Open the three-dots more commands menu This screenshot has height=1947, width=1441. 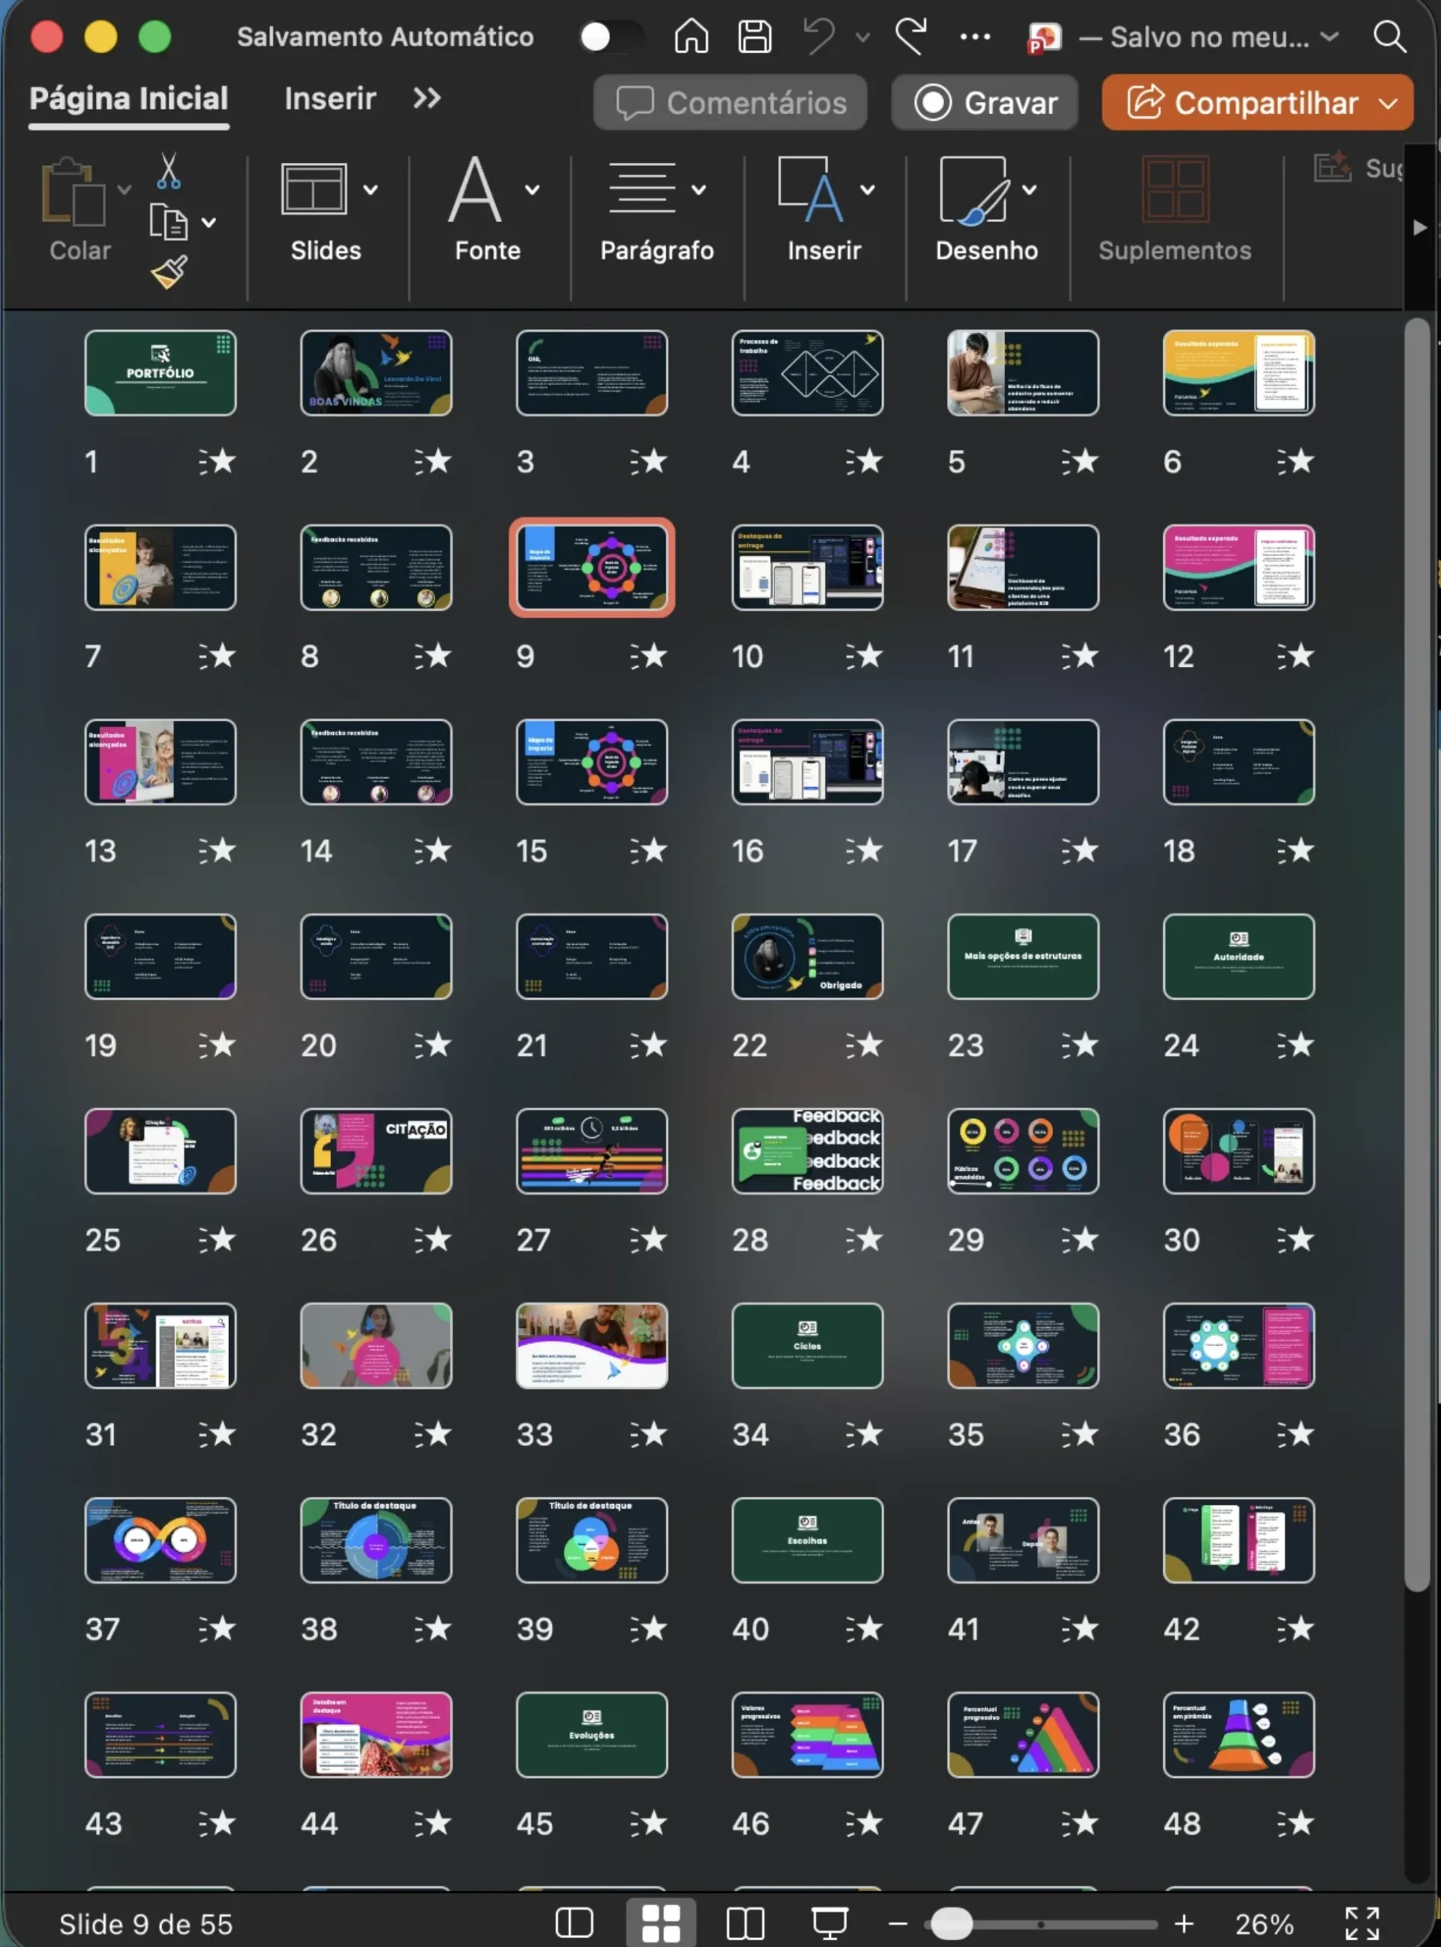pos(975,37)
